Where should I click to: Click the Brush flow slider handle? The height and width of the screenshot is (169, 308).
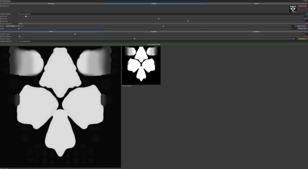(159, 19)
